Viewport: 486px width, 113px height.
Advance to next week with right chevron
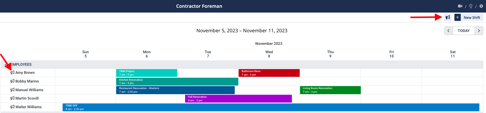tap(479, 30)
